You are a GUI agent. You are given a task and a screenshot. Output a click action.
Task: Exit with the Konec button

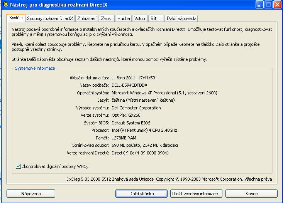click(x=251, y=194)
